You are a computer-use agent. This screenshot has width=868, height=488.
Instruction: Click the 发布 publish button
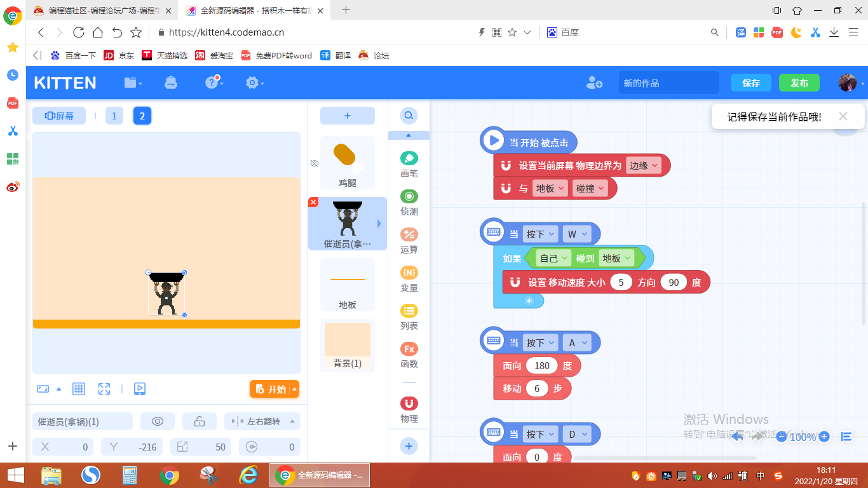pyautogui.click(x=799, y=83)
